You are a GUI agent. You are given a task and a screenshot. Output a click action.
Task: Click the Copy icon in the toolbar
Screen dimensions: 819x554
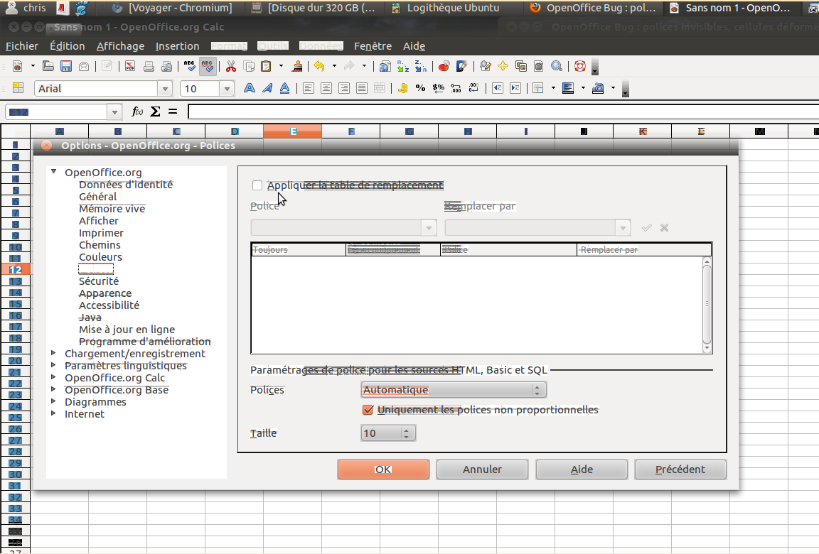(x=249, y=66)
